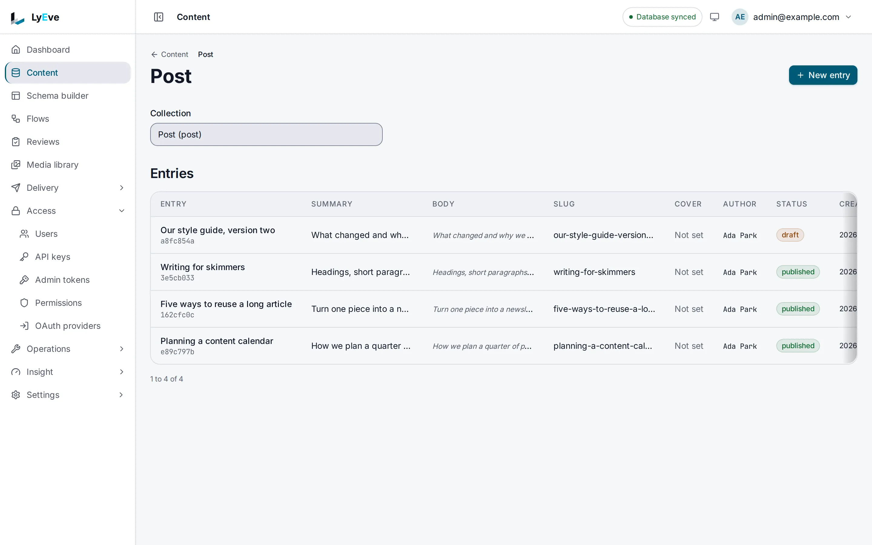
Task: Click Ada Park in Five ways row
Action: [740, 309]
